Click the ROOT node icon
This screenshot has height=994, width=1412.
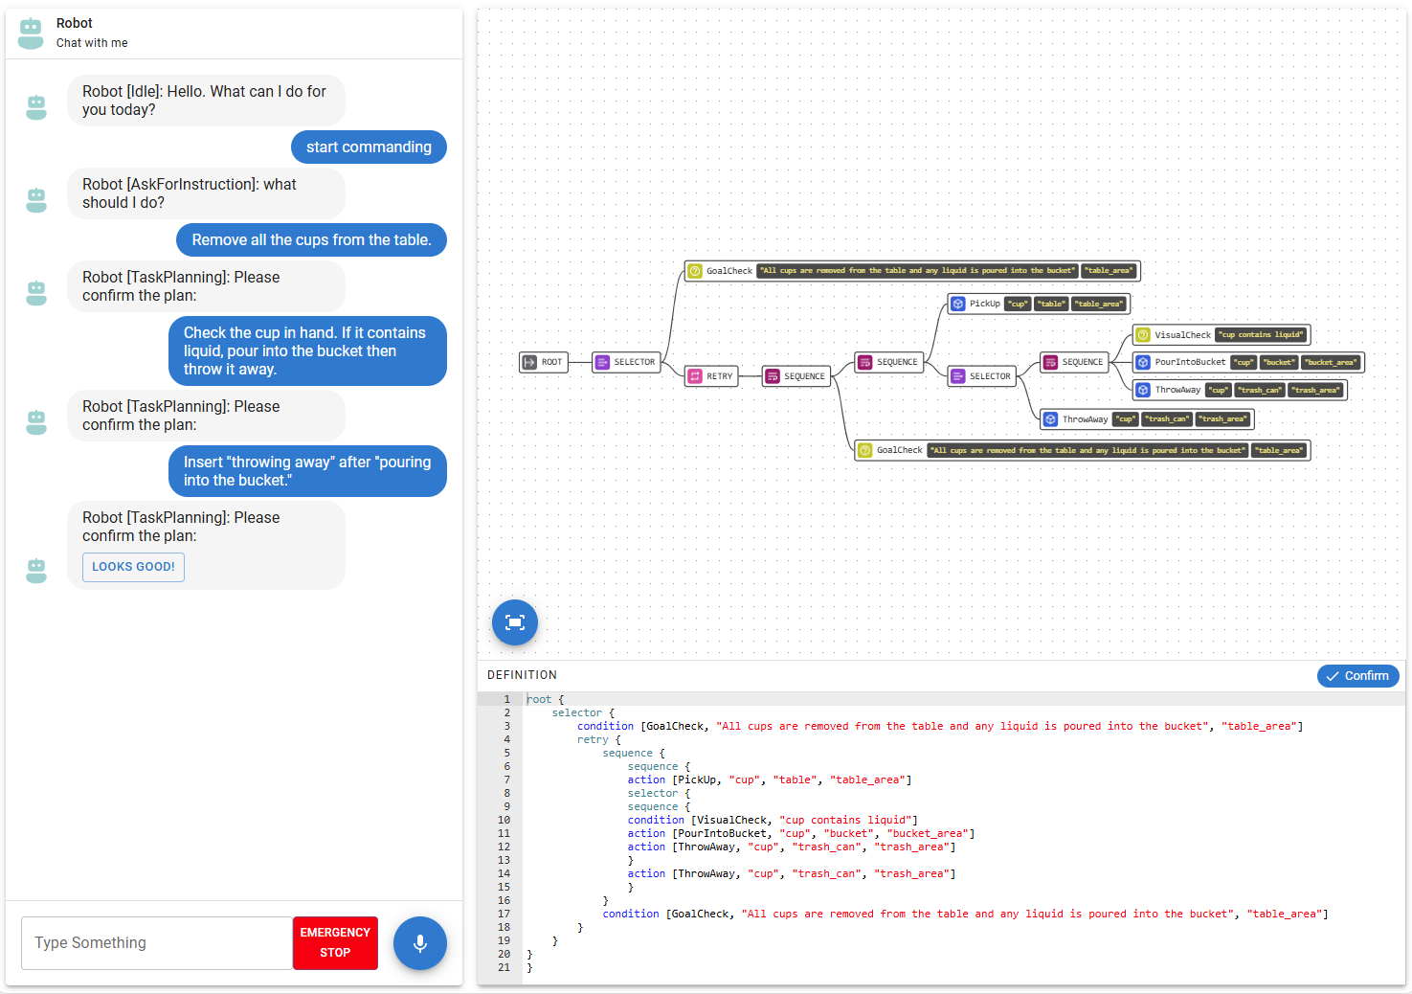[529, 362]
